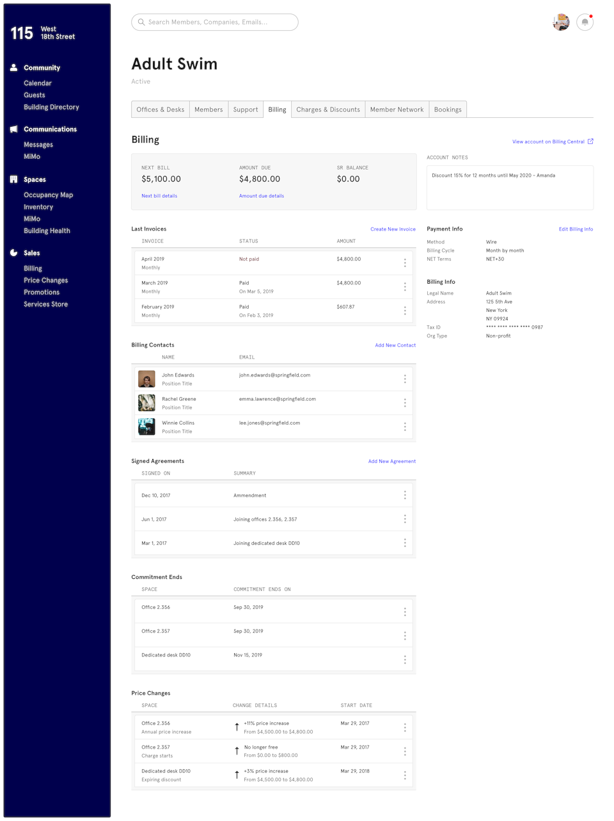The width and height of the screenshot is (614, 821).
Task: Open the Bookings tab
Action: 448,110
